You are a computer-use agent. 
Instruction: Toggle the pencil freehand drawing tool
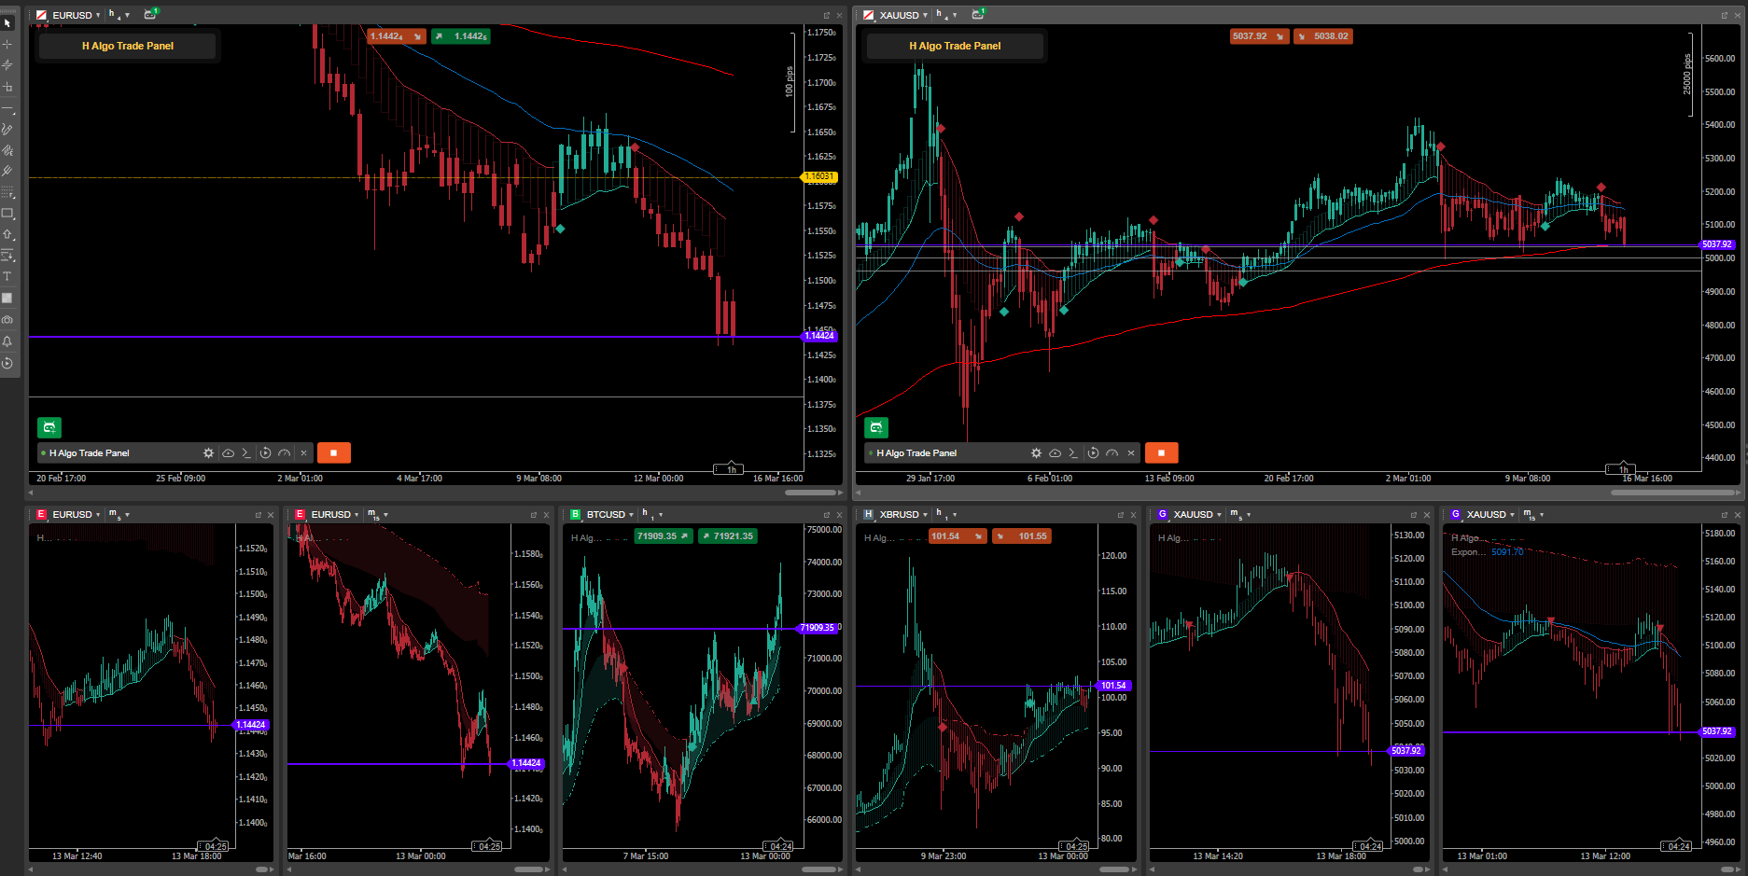coord(7,130)
